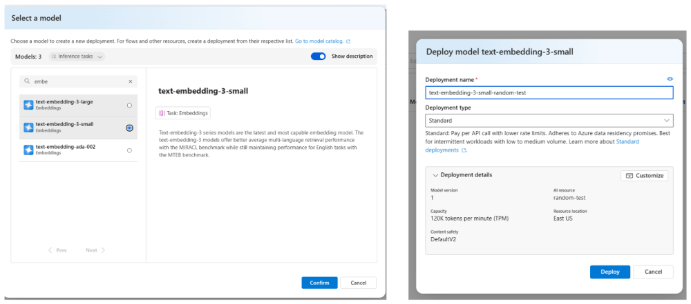Go to the next page of models
This screenshot has width=691, height=304.
tap(95, 250)
